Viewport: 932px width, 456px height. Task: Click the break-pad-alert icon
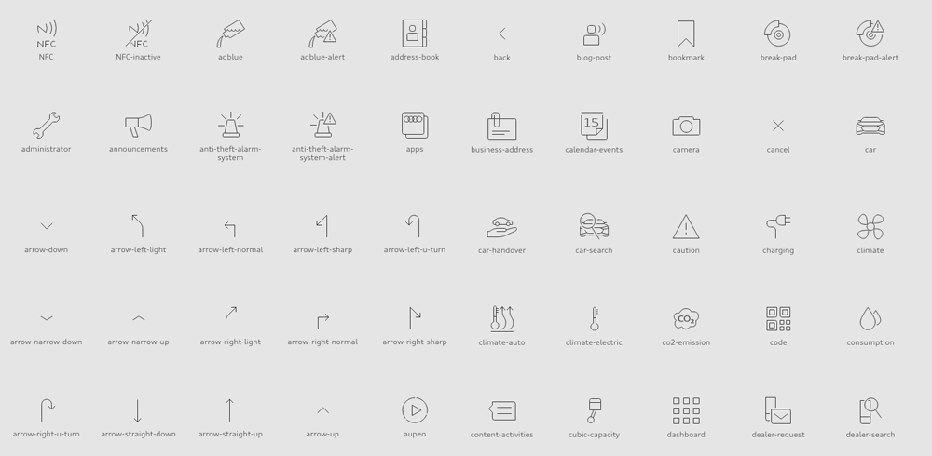click(870, 34)
